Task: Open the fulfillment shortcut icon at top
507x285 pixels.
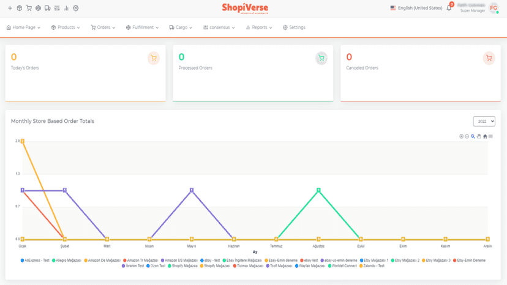Action: (38, 8)
